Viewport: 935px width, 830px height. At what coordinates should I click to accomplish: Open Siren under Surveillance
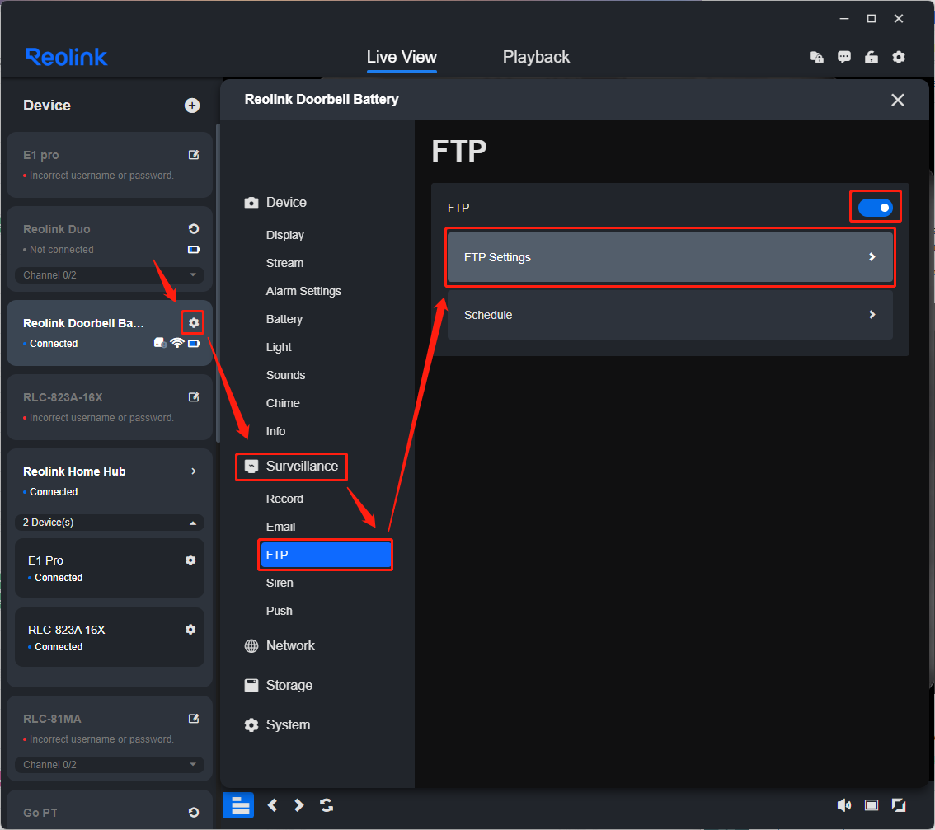point(280,583)
